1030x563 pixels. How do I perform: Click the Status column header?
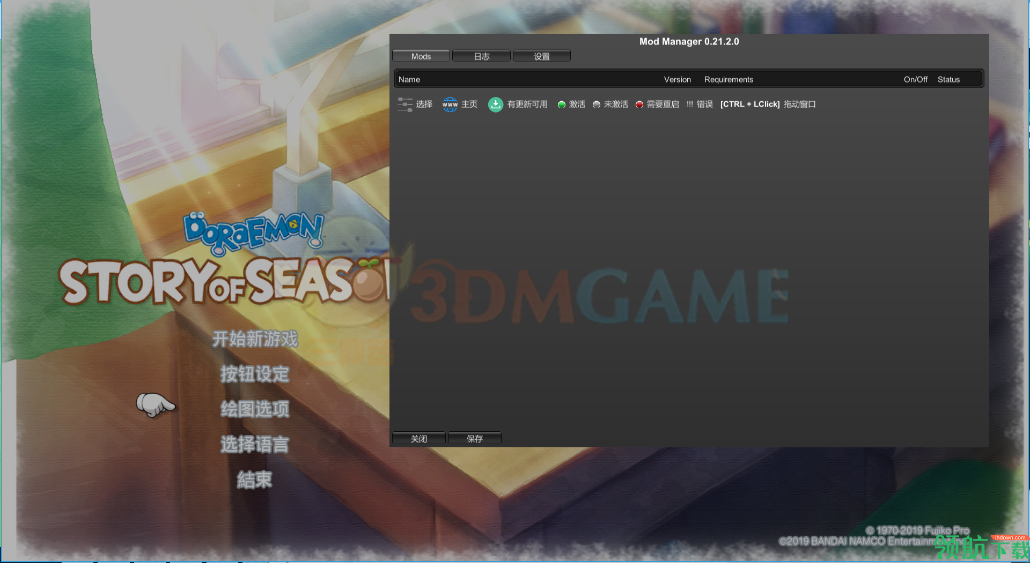[x=948, y=79]
